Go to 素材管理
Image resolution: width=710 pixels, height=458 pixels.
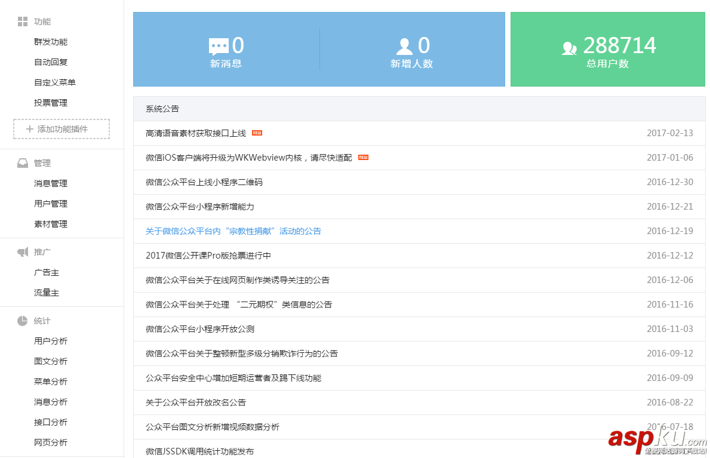pyautogui.click(x=51, y=225)
